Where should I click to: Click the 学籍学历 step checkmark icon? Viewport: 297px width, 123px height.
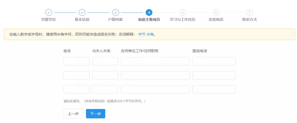pyautogui.click(x=48, y=13)
